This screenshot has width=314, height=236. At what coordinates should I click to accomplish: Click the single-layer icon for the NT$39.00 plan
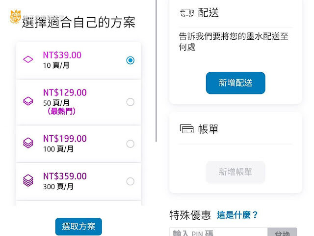click(28, 60)
